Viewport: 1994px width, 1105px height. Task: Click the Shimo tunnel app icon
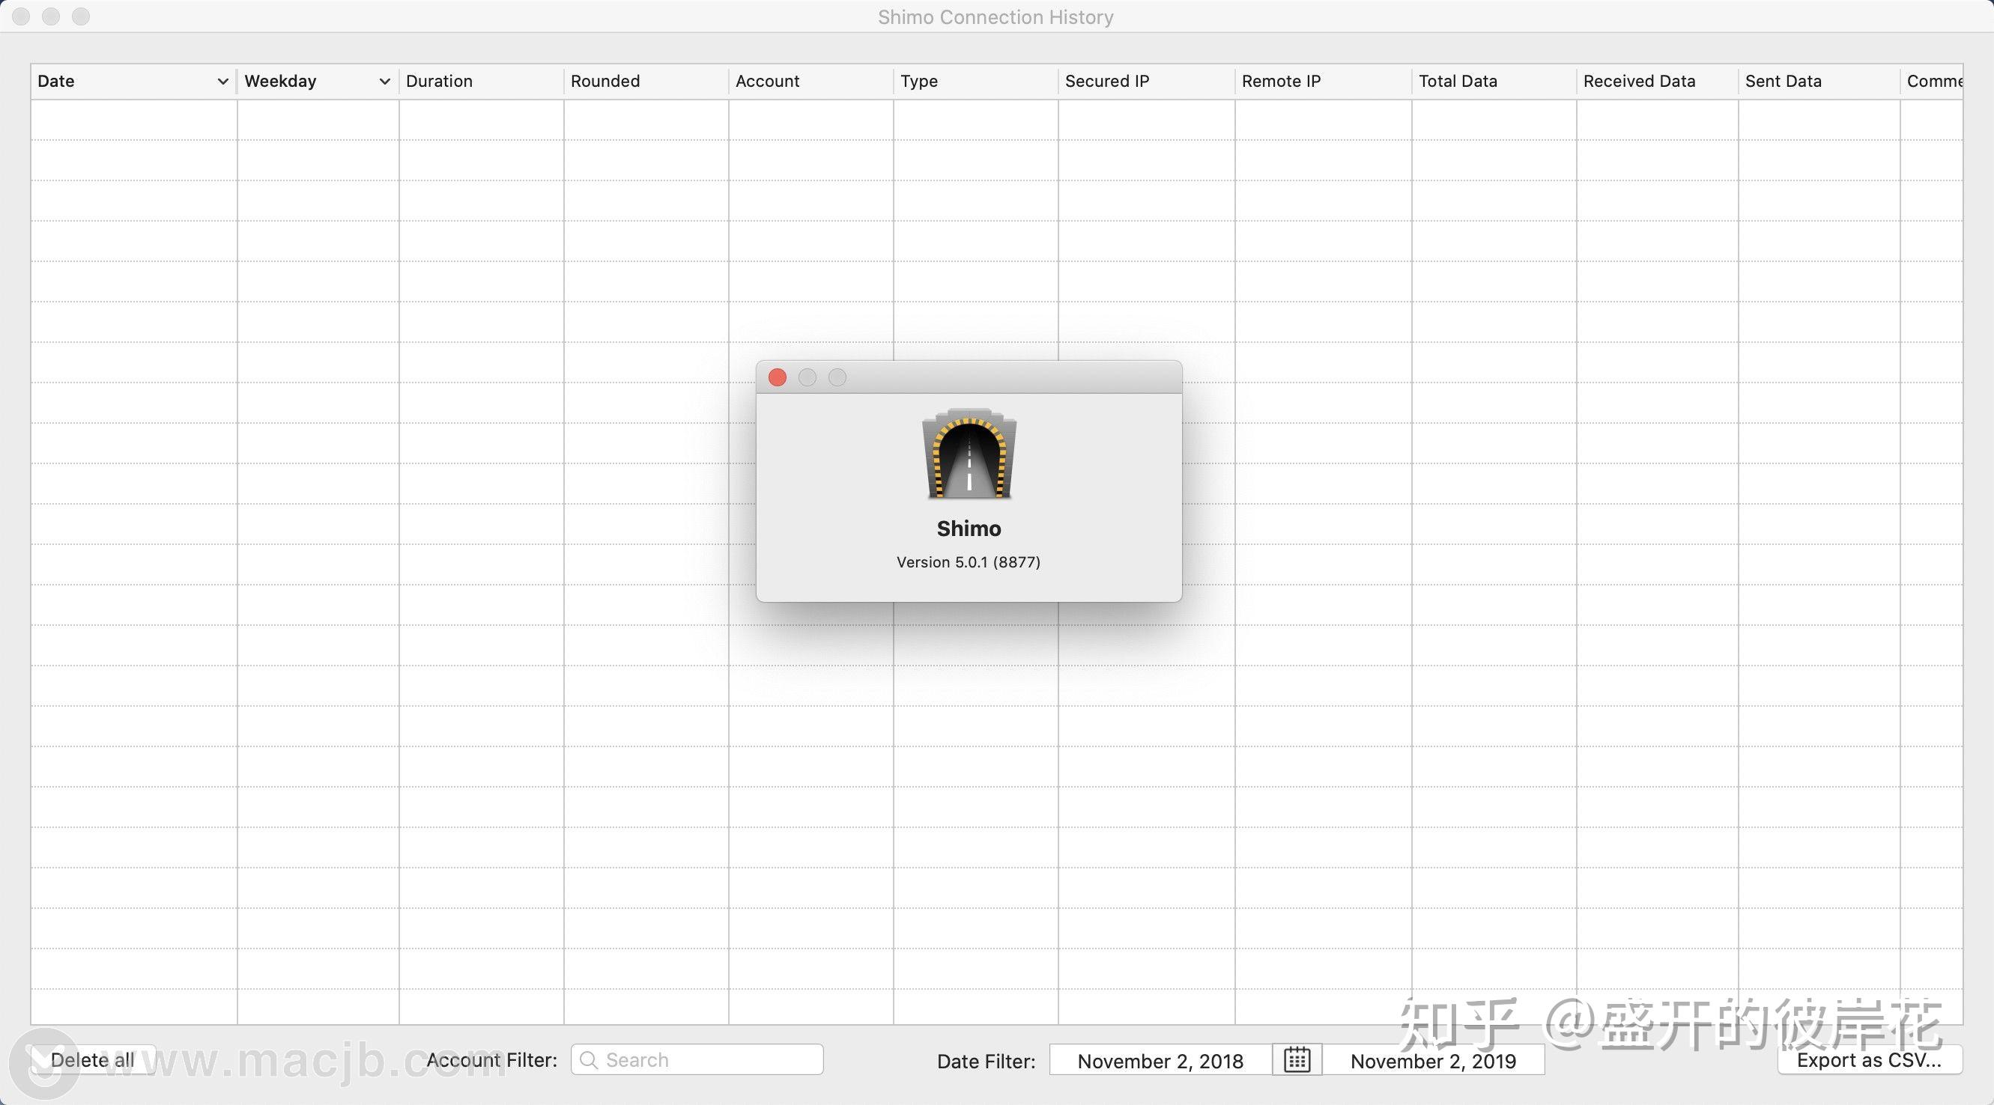969,454
